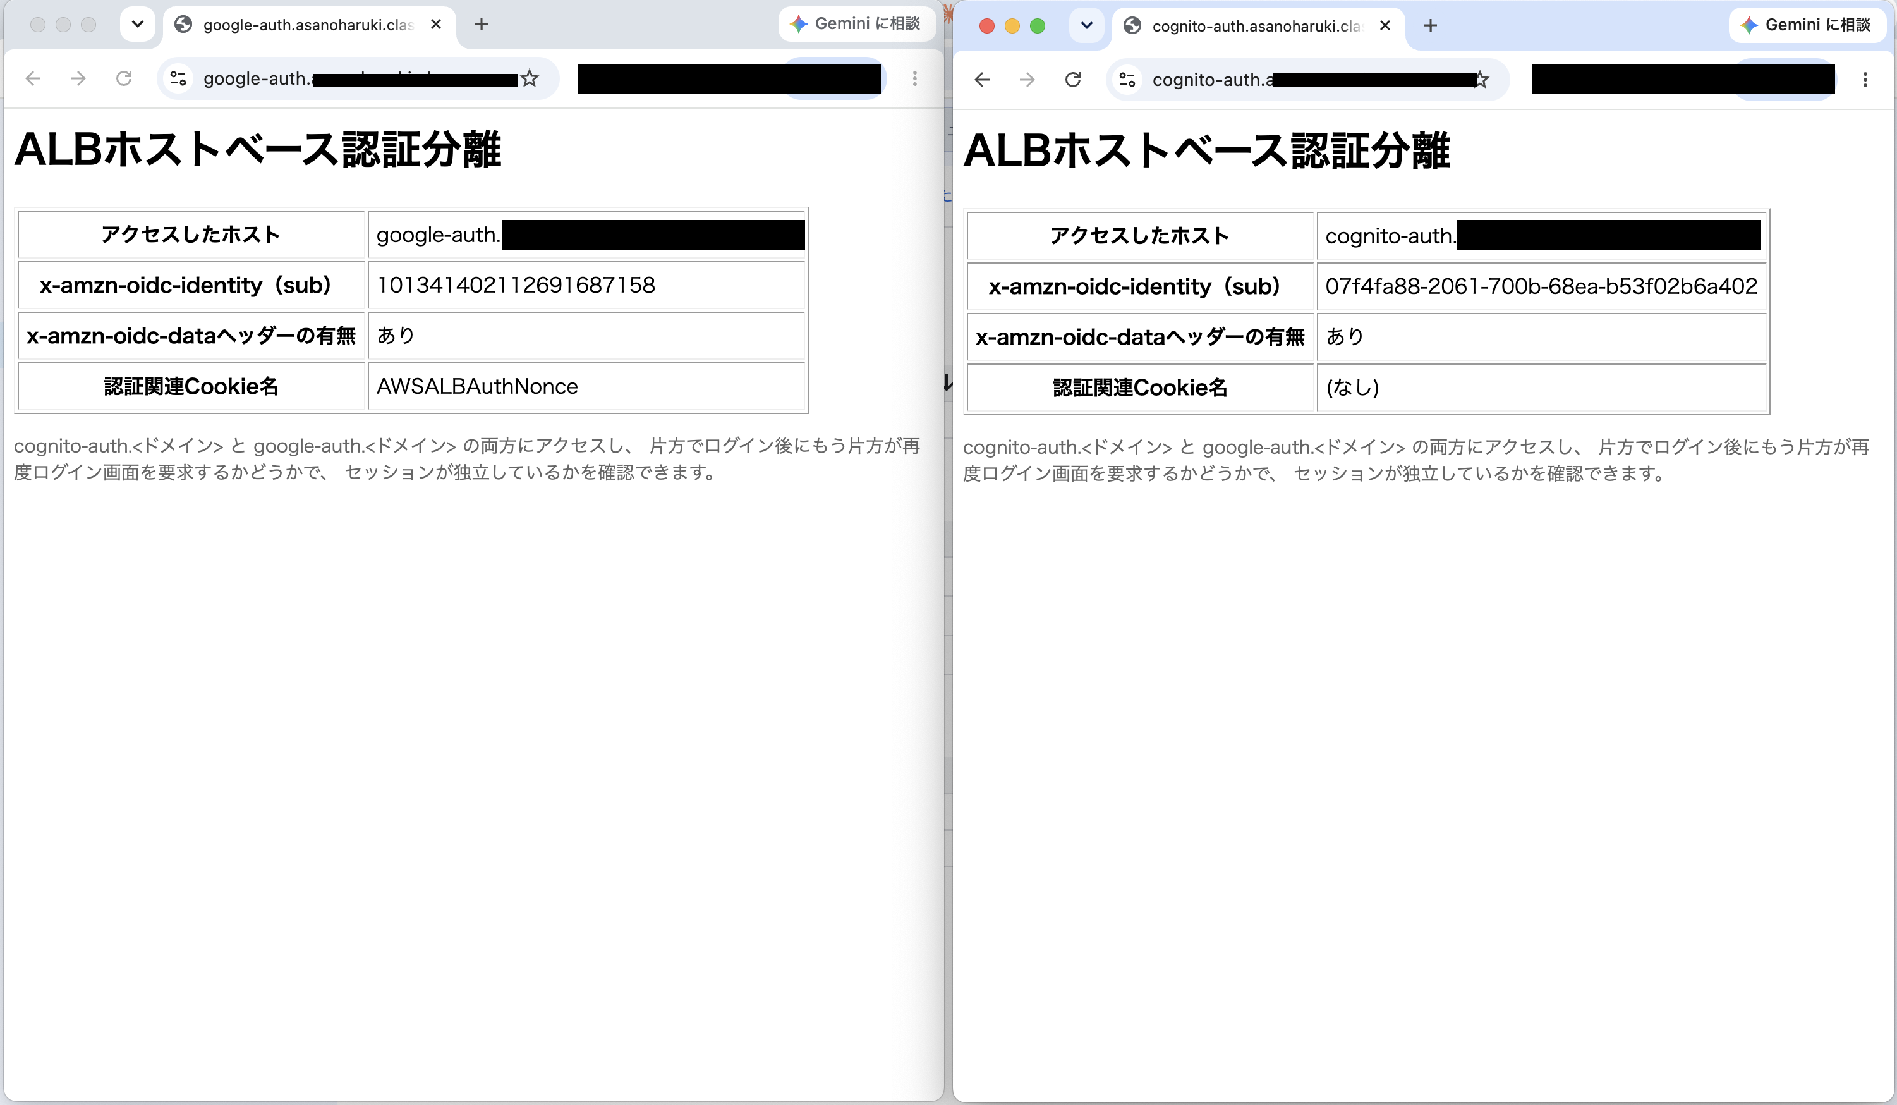Click cognito-auth address bar URL field

point(1307,80)
